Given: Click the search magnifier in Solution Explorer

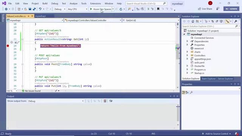Looking at the screenshot, I should pos(236,26).
